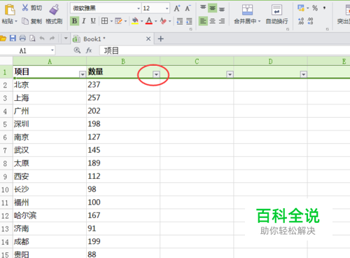Click the formula bar zoom/magnifier icon
The height and width of the screenshot is (258, 350).
click(77, 50)
